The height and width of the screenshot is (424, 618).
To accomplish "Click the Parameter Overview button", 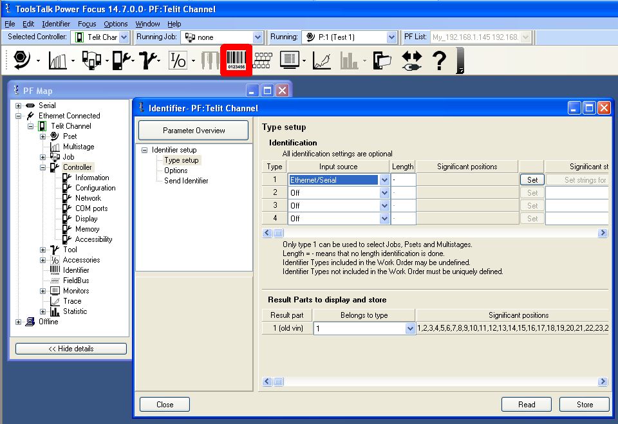I will 194,131.
